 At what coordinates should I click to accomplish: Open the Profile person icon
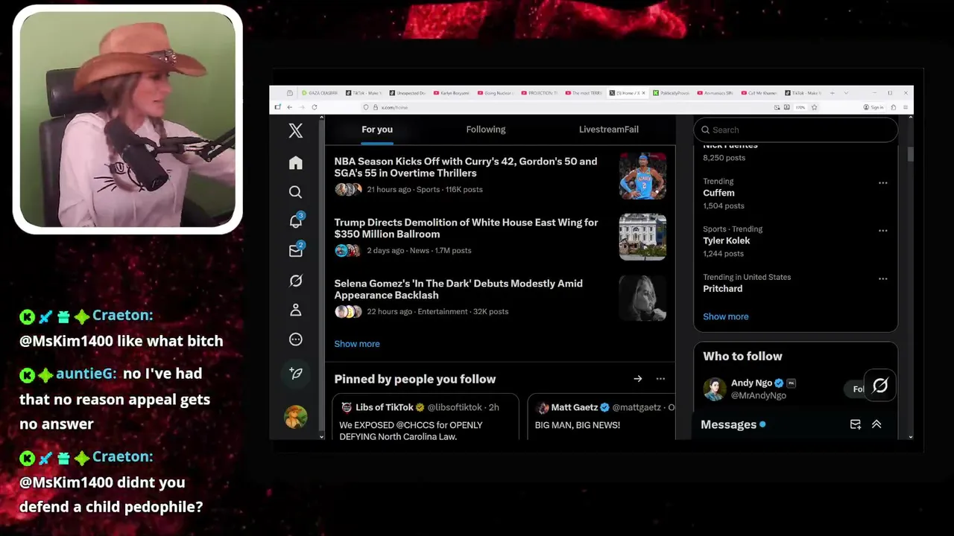click(x=296, y=310)
